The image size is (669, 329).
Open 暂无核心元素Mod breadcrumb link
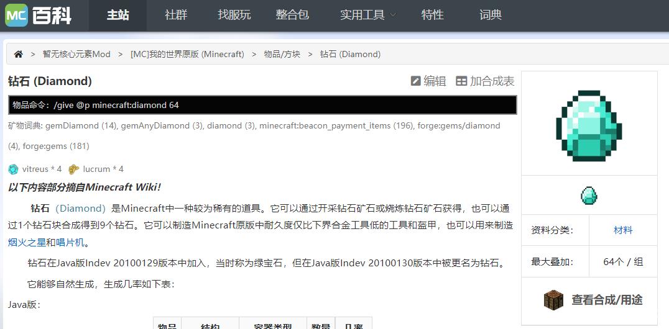pos(76,54)
